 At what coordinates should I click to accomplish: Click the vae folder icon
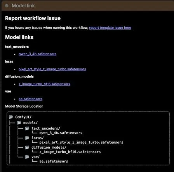tap(27, 157)
